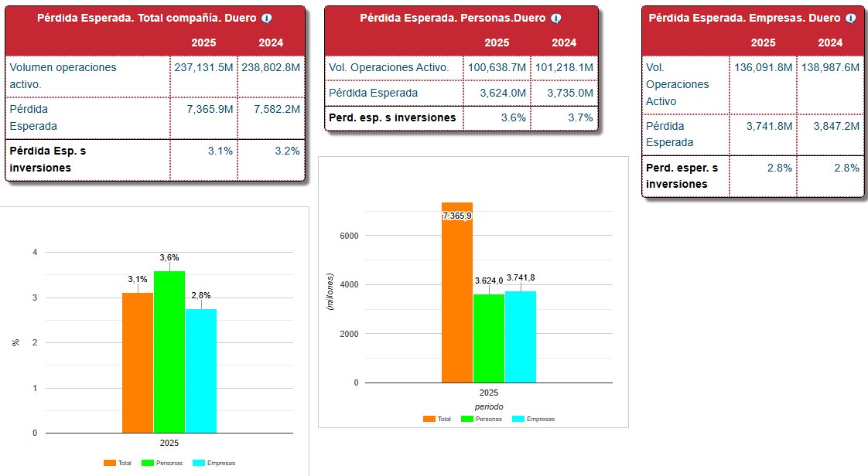Click the 238,802.8M volume cell
Screen dimensions: 868x476
point(271,76)
